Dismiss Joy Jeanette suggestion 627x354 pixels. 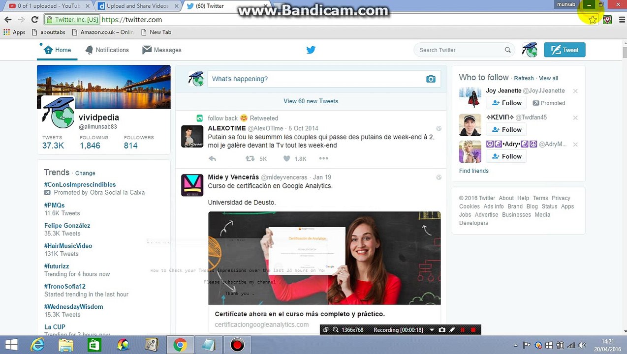point(575,91)
